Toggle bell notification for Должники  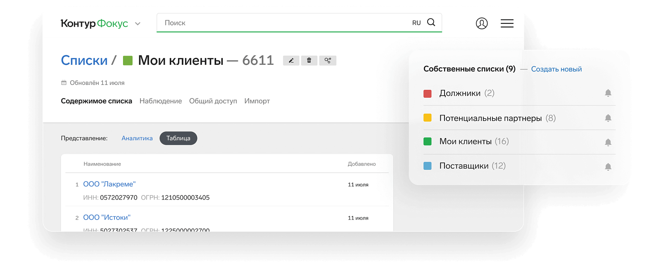point(608,93)
